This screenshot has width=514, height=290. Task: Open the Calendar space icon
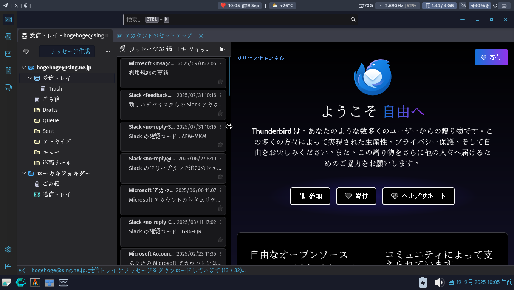click(8, 54)
